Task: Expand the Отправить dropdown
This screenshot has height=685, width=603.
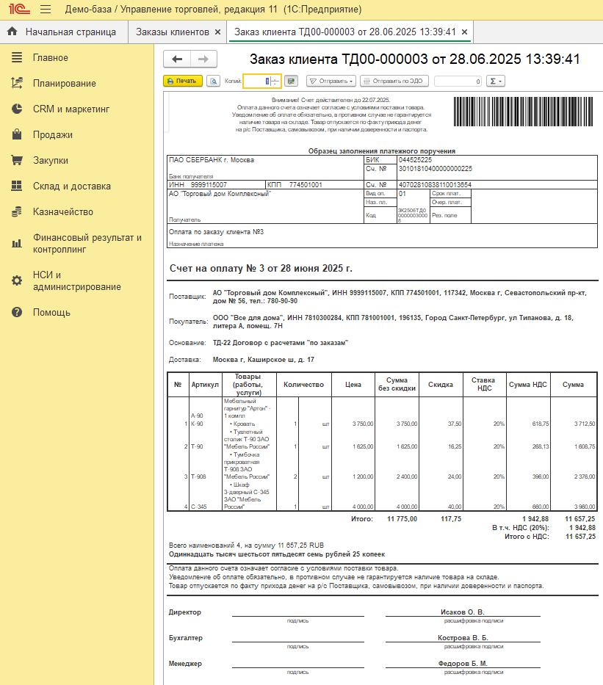Action: (x=331, y=81)
